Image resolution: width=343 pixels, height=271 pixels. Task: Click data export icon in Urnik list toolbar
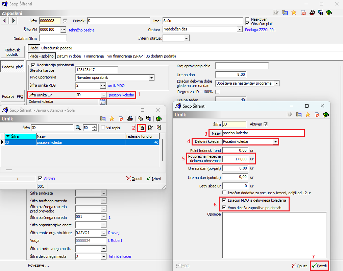149,119
